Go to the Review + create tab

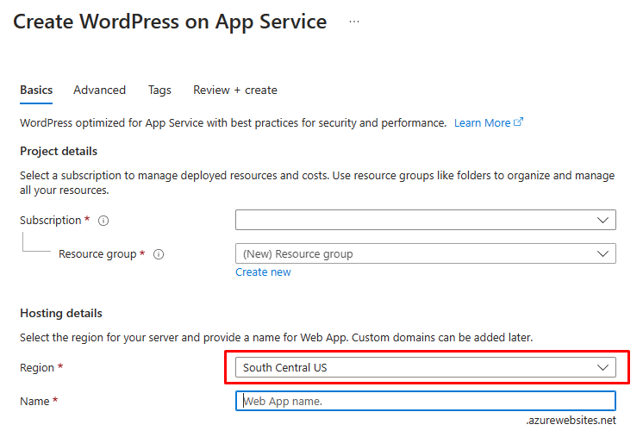point(235,91)
